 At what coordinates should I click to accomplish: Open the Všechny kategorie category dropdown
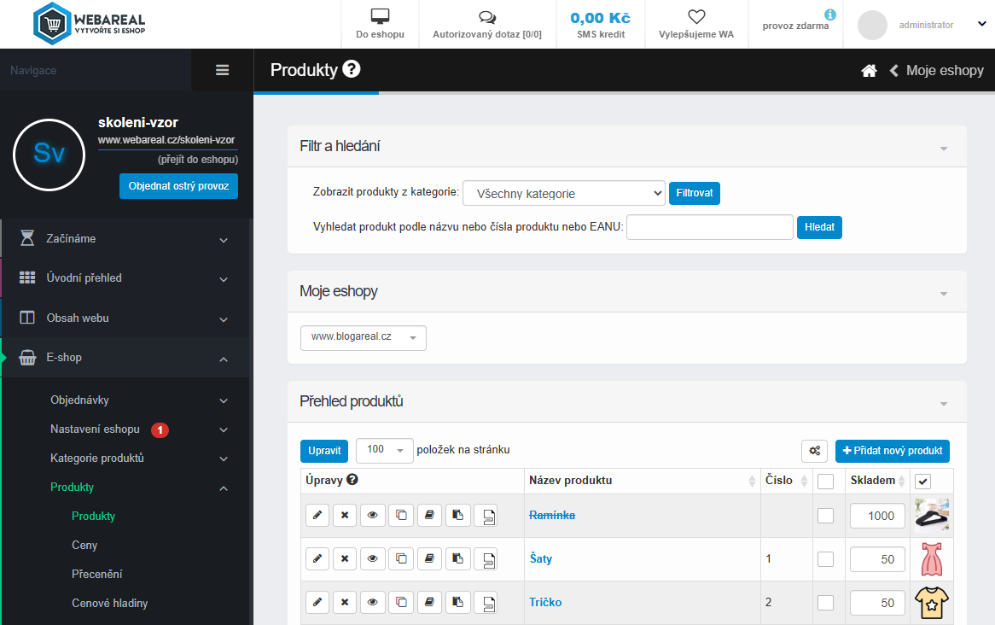tap(563, 194)
